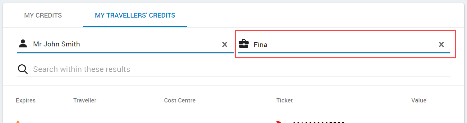Sort by the Expires column header
This screenshot has height=123, width=467.
26,100
